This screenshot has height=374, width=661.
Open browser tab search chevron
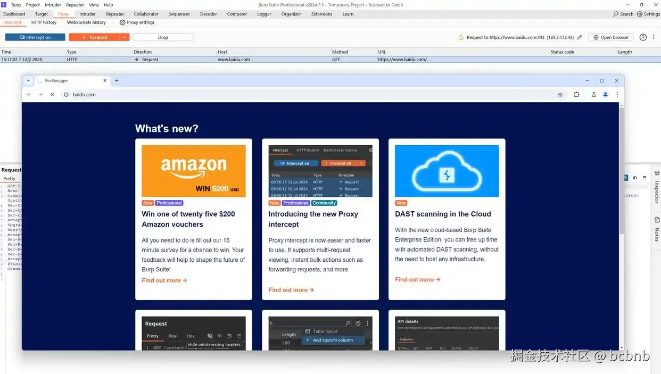coord(28,81)
